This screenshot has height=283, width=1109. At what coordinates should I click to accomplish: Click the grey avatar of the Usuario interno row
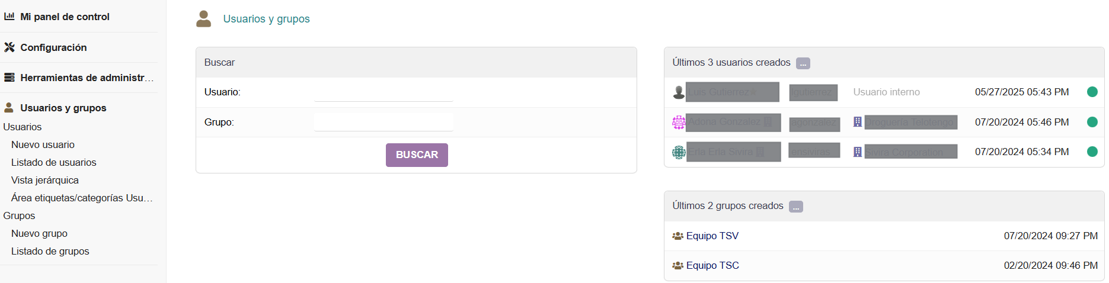point(679,92)
